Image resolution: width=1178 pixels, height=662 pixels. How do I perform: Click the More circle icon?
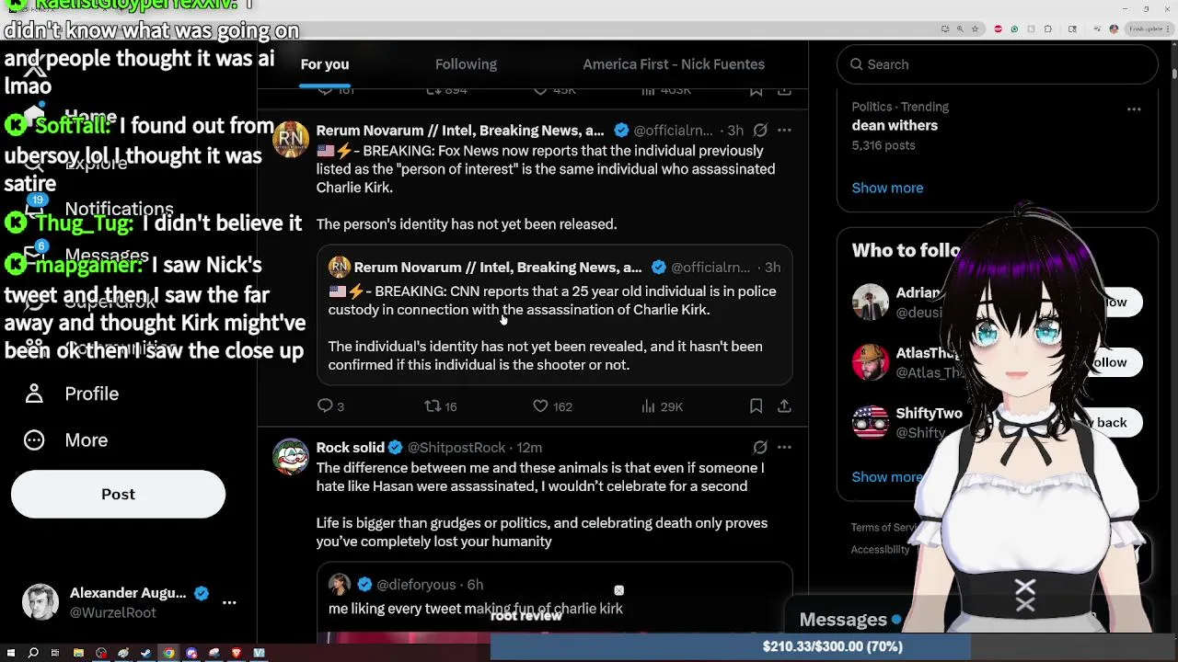(34, 440)
